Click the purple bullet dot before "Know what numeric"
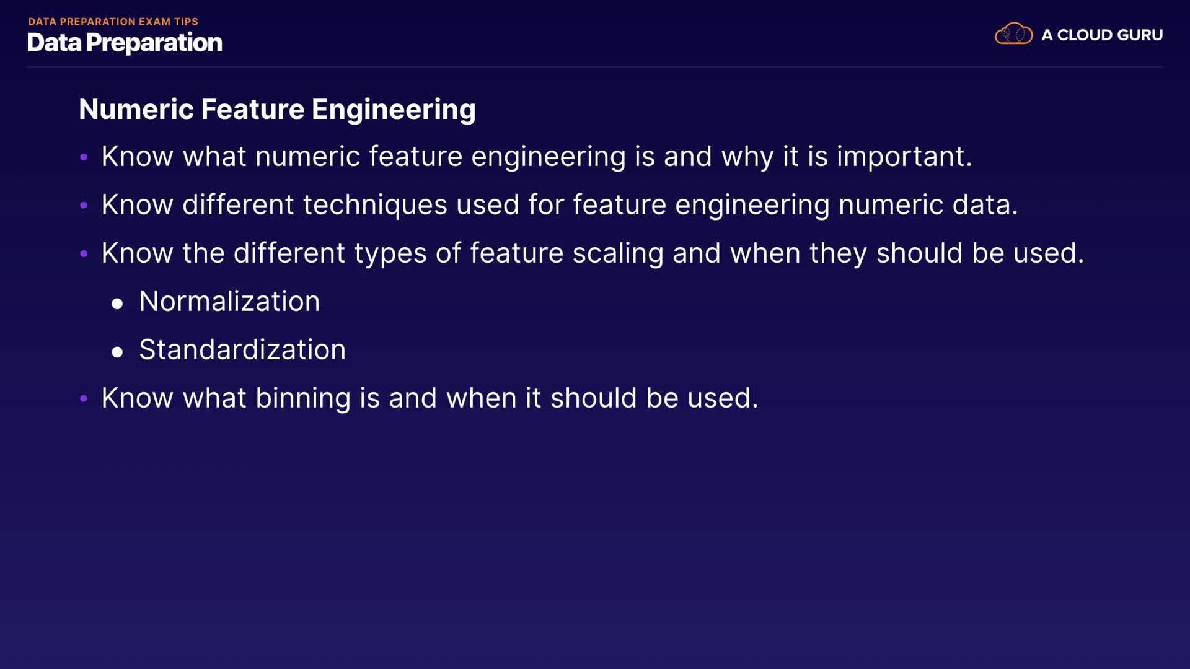1190x669 pixels. [x=84, y=157]
